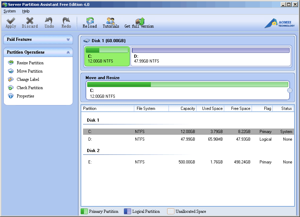This screenshot has width=300, height=217.
Task: Select Move Partition operation
Action: pyautogui.click(x=30, y=71)
